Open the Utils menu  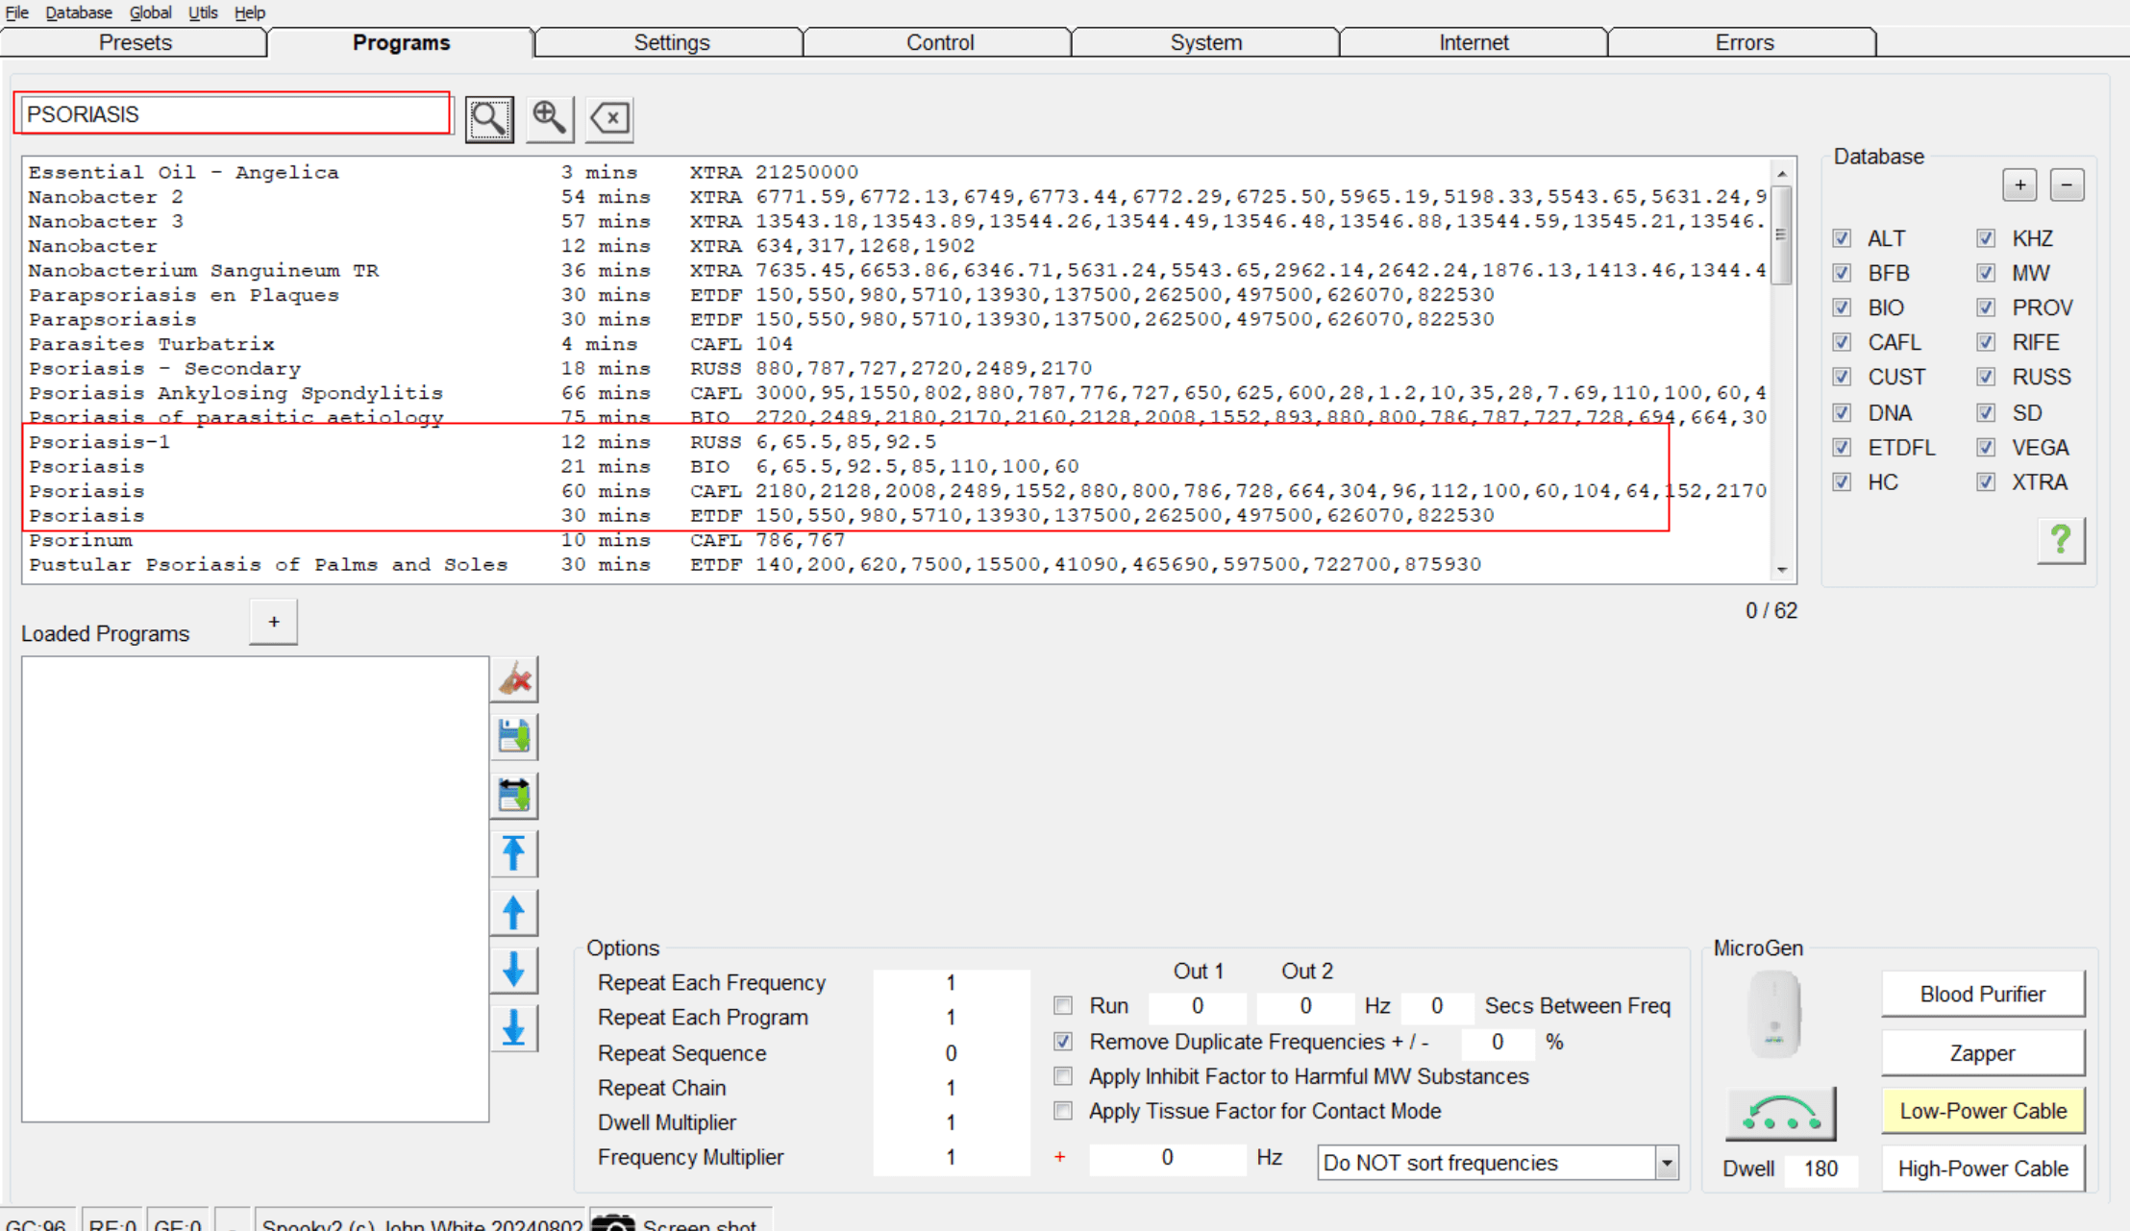(203, 12)
